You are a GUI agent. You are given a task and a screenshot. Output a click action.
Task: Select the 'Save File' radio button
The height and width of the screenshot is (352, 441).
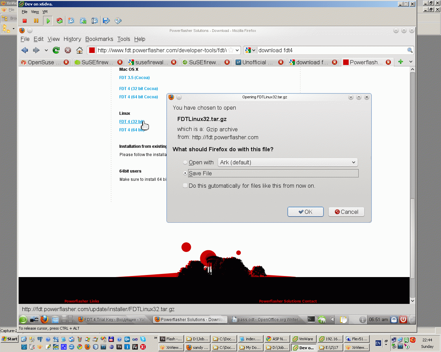tap(185, 173)
